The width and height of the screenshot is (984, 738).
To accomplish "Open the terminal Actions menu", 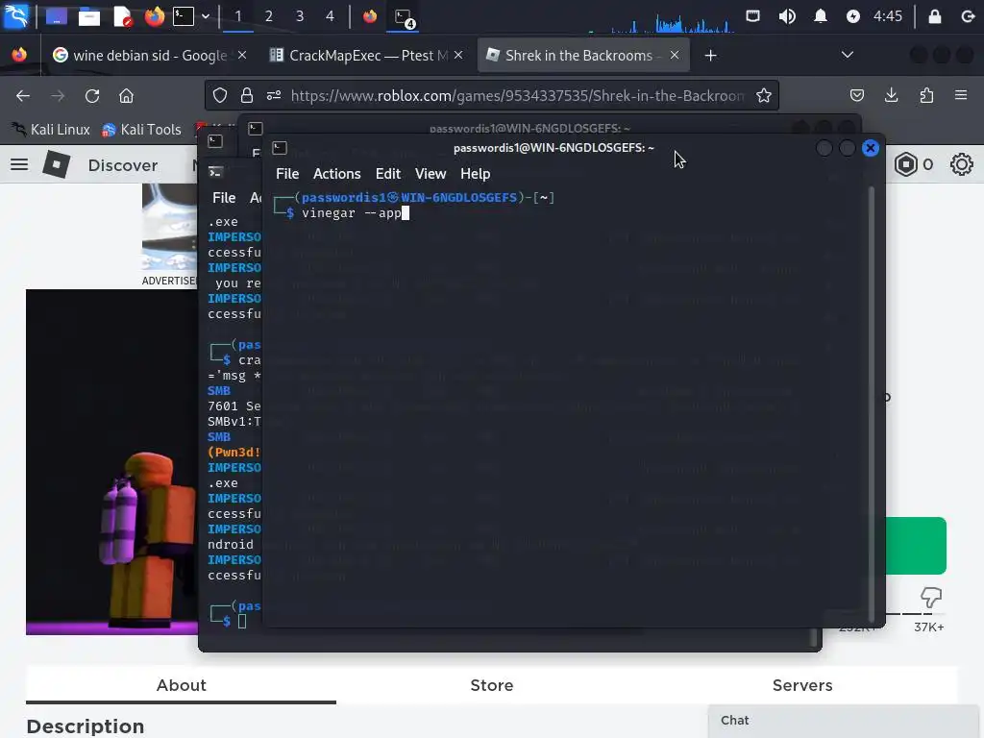I will [337, 174].
